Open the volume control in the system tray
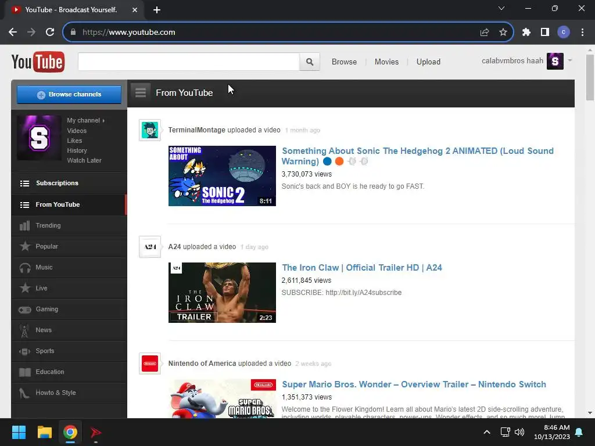Screen dimensions: 595x446 pyautogui.click(x=519, y=432)
